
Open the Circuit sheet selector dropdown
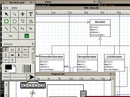click(18, 44)
